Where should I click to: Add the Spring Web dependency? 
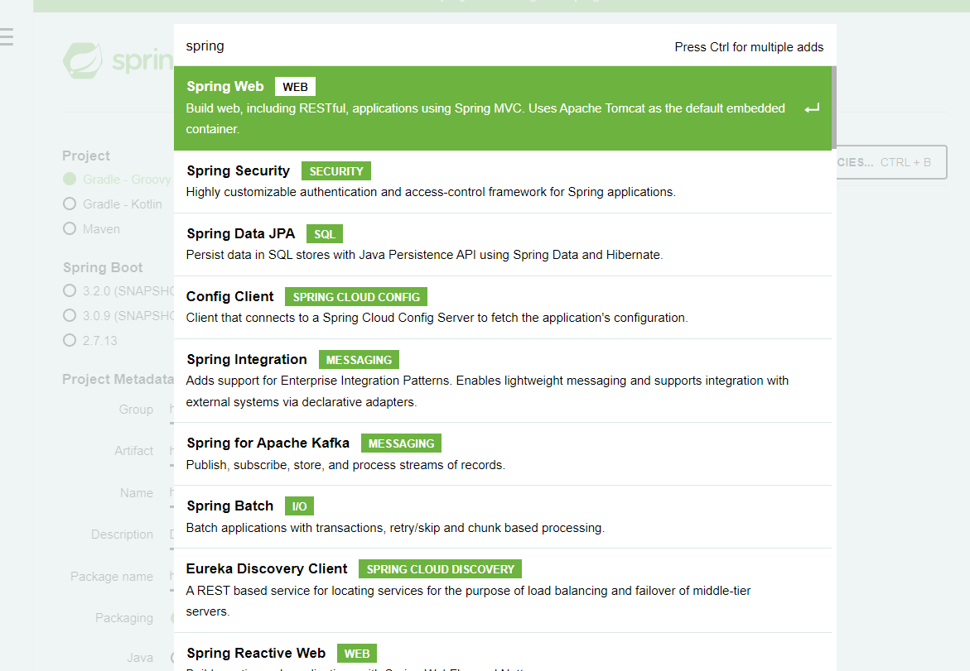pos(502,108)
